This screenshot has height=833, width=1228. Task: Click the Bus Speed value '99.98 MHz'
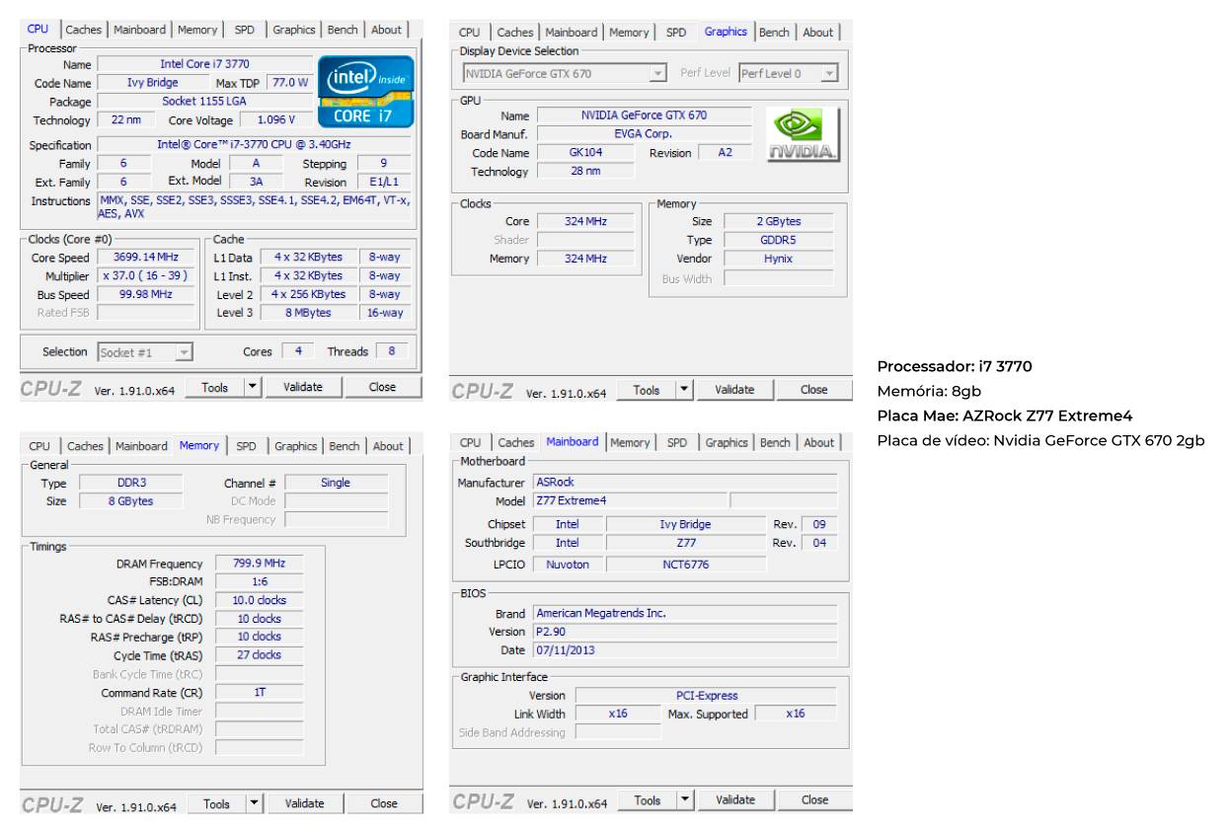click(146, 294)
